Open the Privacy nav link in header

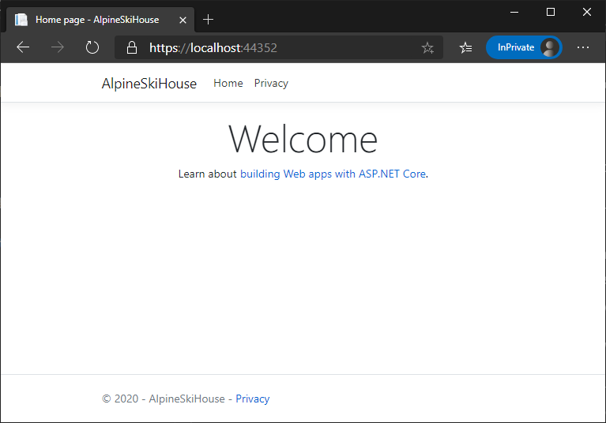tap(271, 84)
